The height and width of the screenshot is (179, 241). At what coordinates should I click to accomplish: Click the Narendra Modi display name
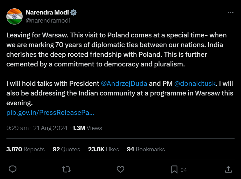coord(47,13)
